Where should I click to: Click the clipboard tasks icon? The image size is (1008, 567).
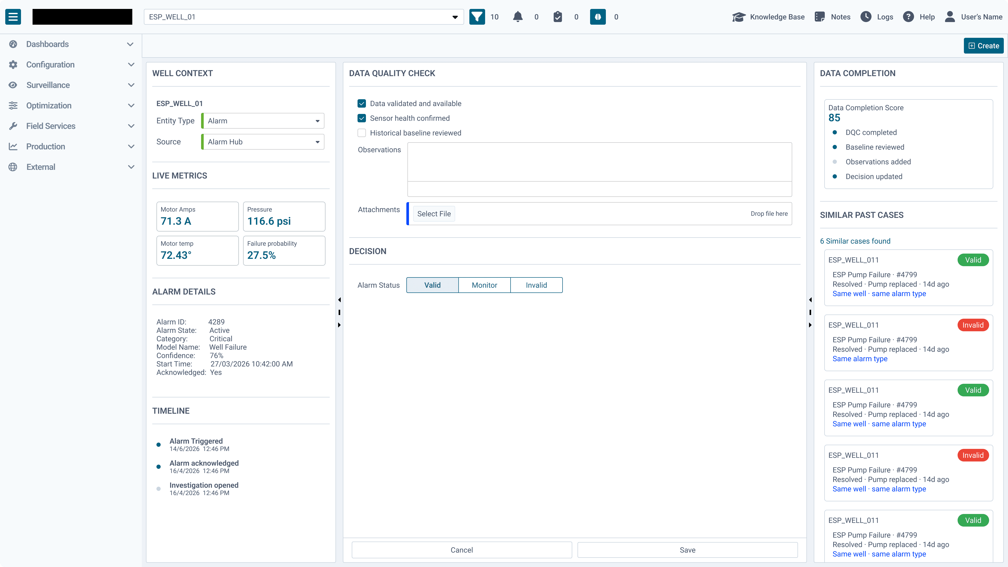[x=558, y=17]
